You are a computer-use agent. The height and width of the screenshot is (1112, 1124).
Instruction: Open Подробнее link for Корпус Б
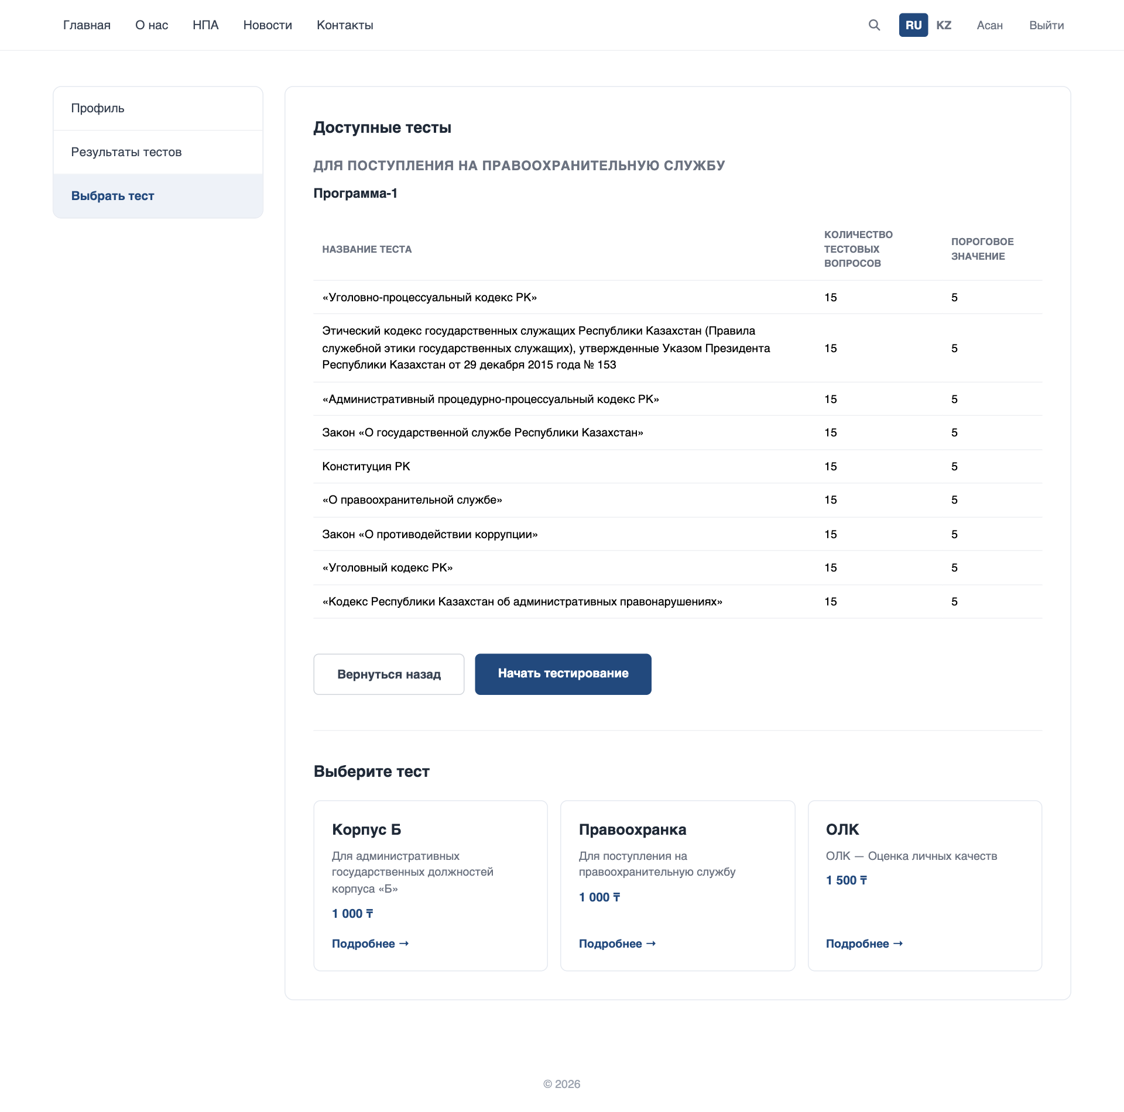pyautogui.click(x=370, y=944)
